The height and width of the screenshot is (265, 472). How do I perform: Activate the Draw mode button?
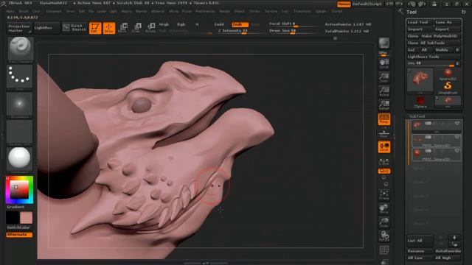(109, 28)
